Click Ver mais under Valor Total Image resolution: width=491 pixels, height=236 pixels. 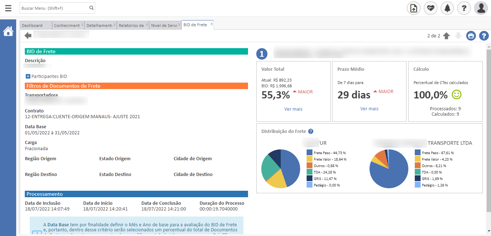click(x=293, y=109)
